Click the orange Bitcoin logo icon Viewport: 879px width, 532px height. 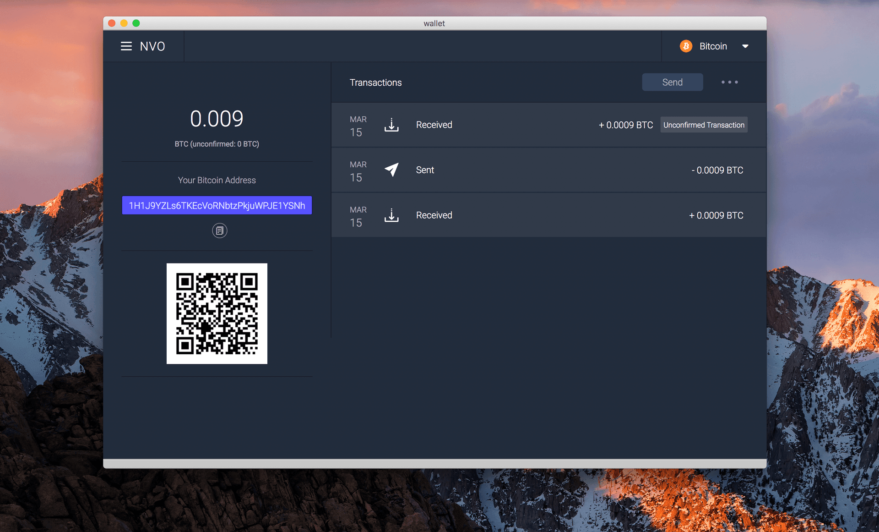pyautogui.click(x=686, y=46)
